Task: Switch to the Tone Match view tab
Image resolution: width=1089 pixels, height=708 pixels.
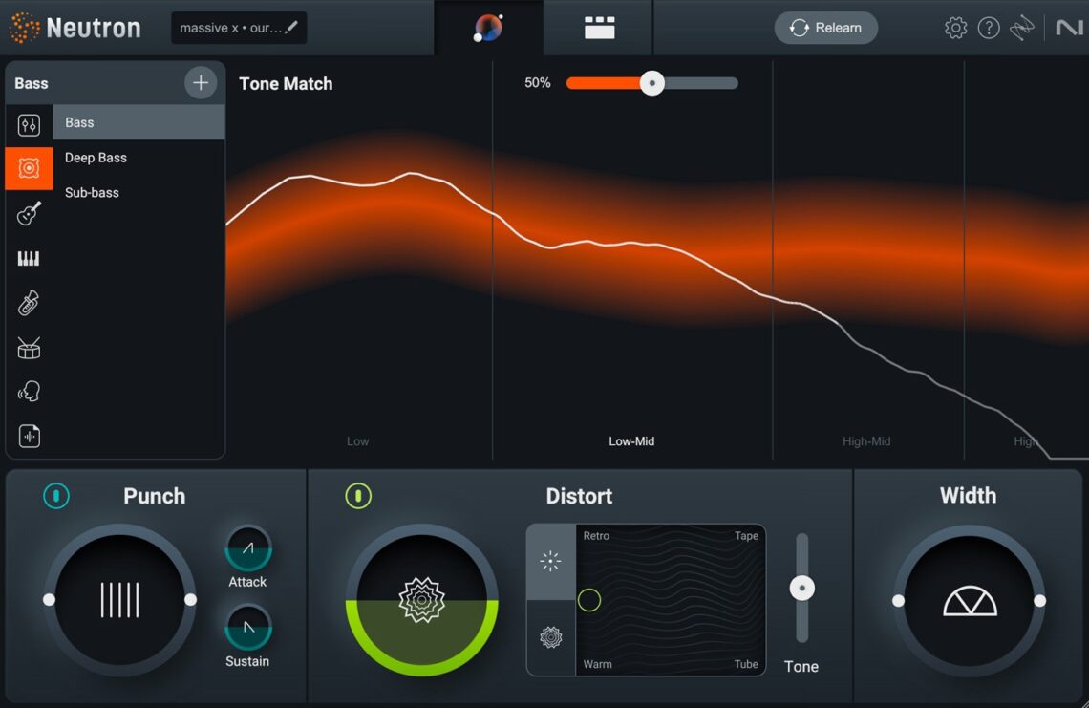Action: tap(489, 28)
